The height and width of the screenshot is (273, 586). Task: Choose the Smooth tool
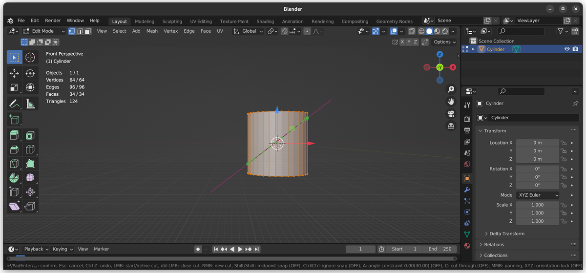pyautogui.click(x=30, y=178)
